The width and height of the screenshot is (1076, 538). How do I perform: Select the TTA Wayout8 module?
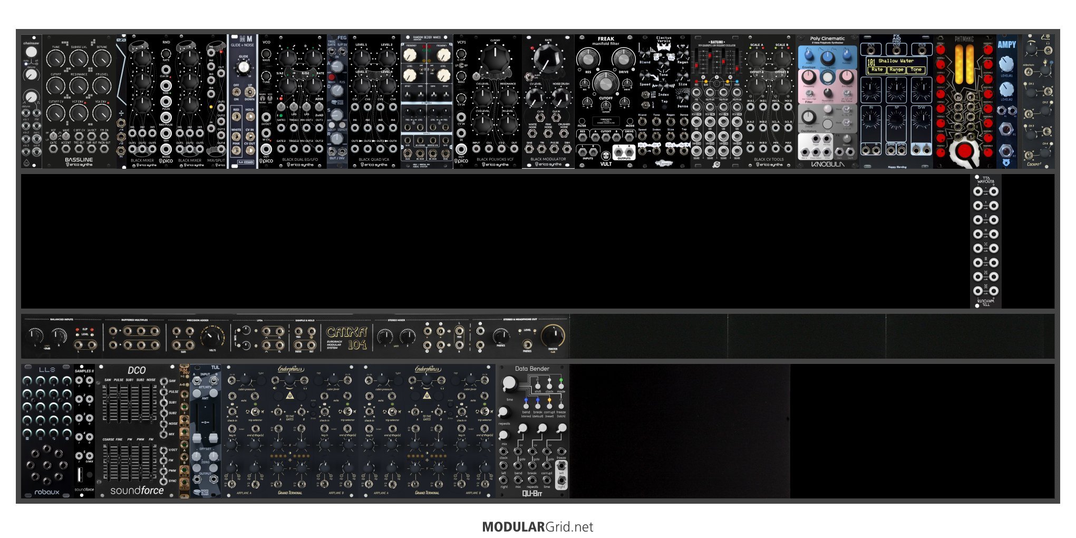(x=986, y=241)
